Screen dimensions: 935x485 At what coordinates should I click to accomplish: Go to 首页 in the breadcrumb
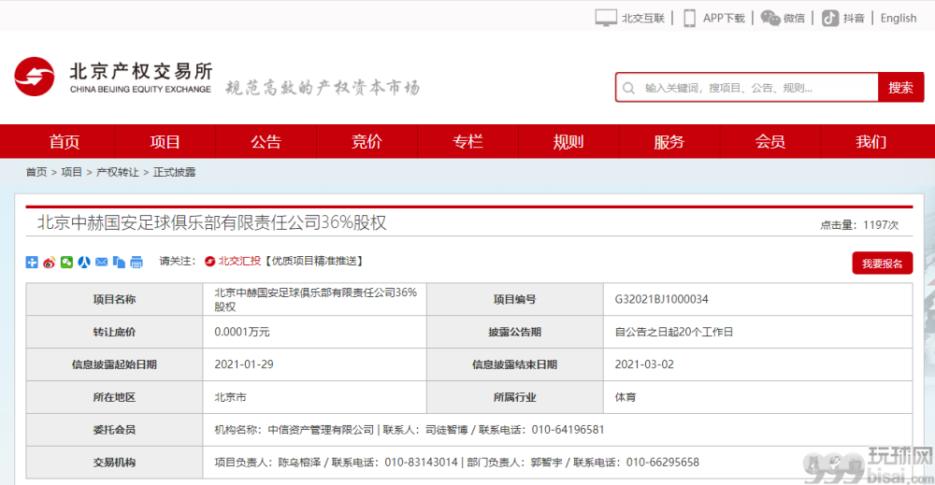[36, 172]
